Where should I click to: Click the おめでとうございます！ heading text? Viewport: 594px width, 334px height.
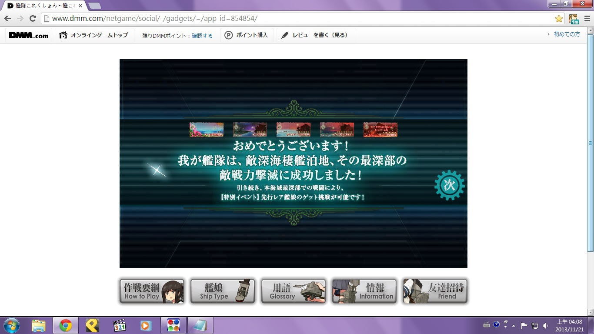(x=291, y=146)
